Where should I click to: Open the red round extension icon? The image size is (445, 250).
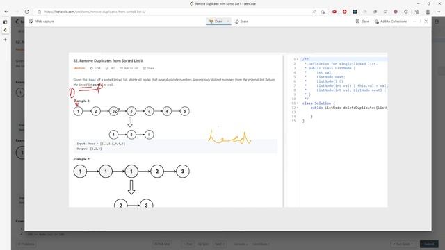(x=345, y=12)
